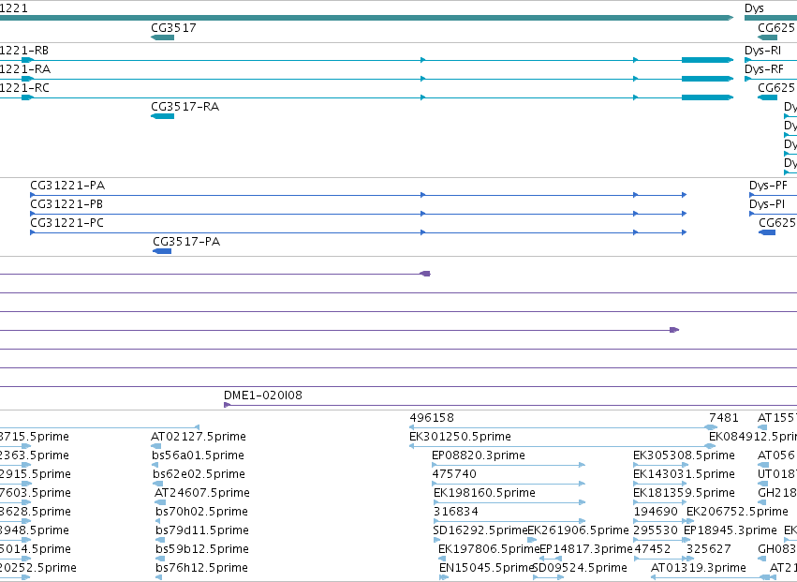Select bs56a01.5prime EST label

click(198, 455)
